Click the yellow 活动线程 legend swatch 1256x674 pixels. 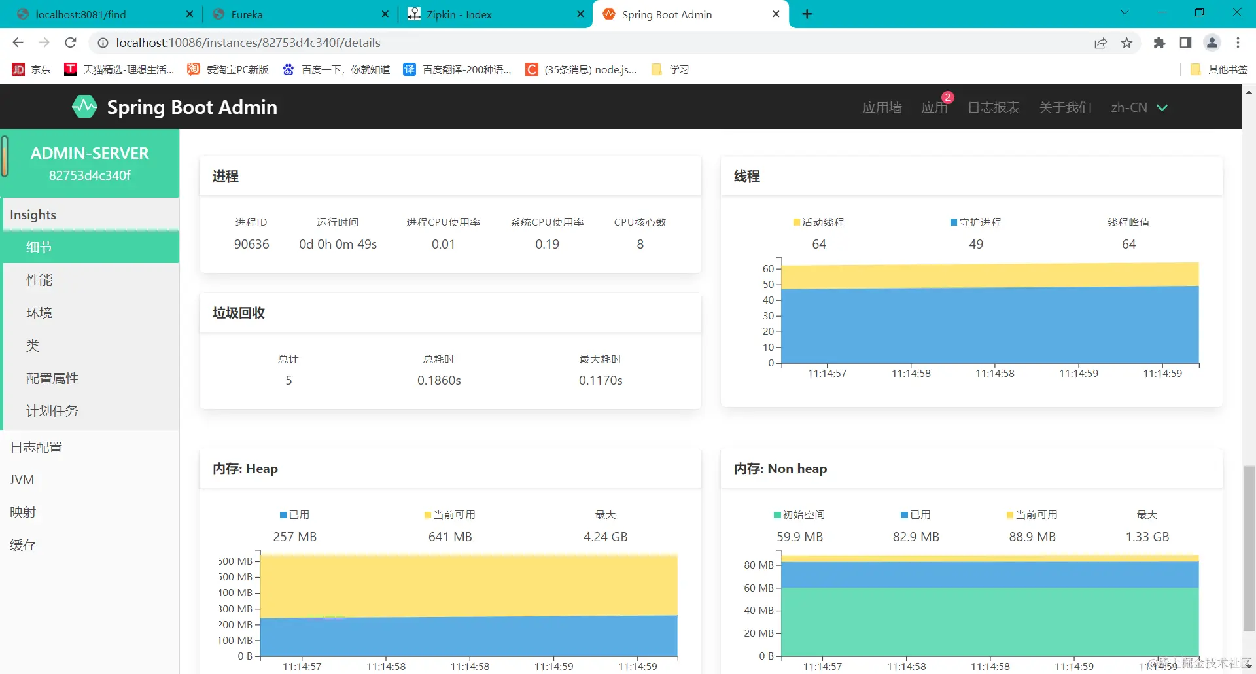click(797, 222)
